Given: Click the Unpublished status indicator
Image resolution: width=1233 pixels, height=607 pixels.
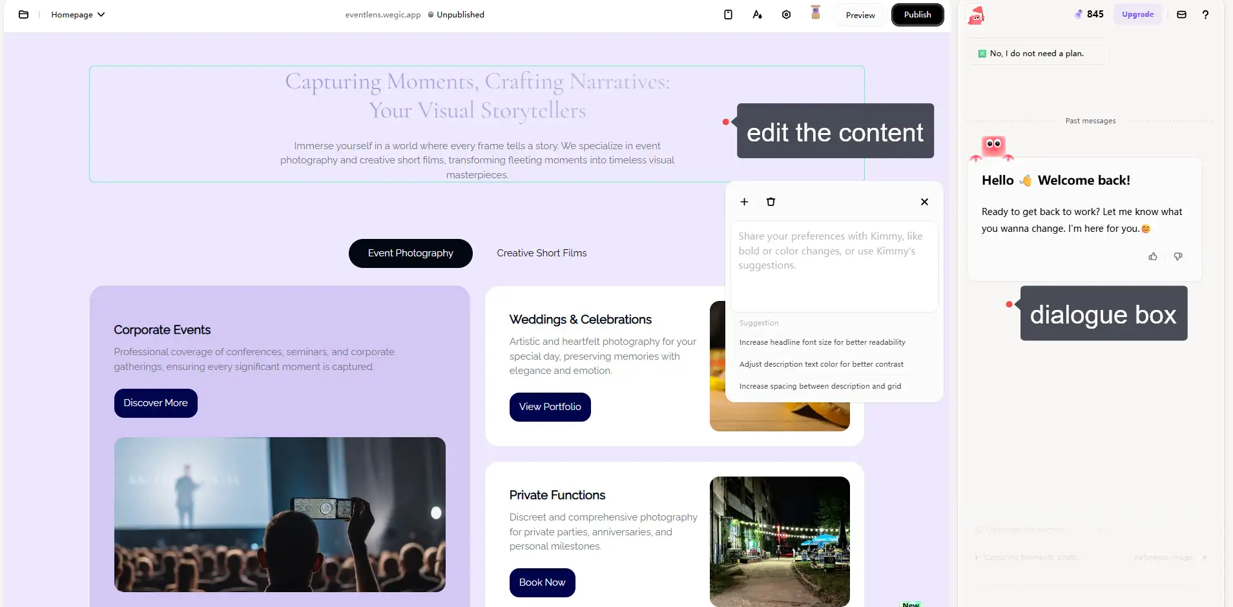Looking at the screenshot, I should click(456, 15).
